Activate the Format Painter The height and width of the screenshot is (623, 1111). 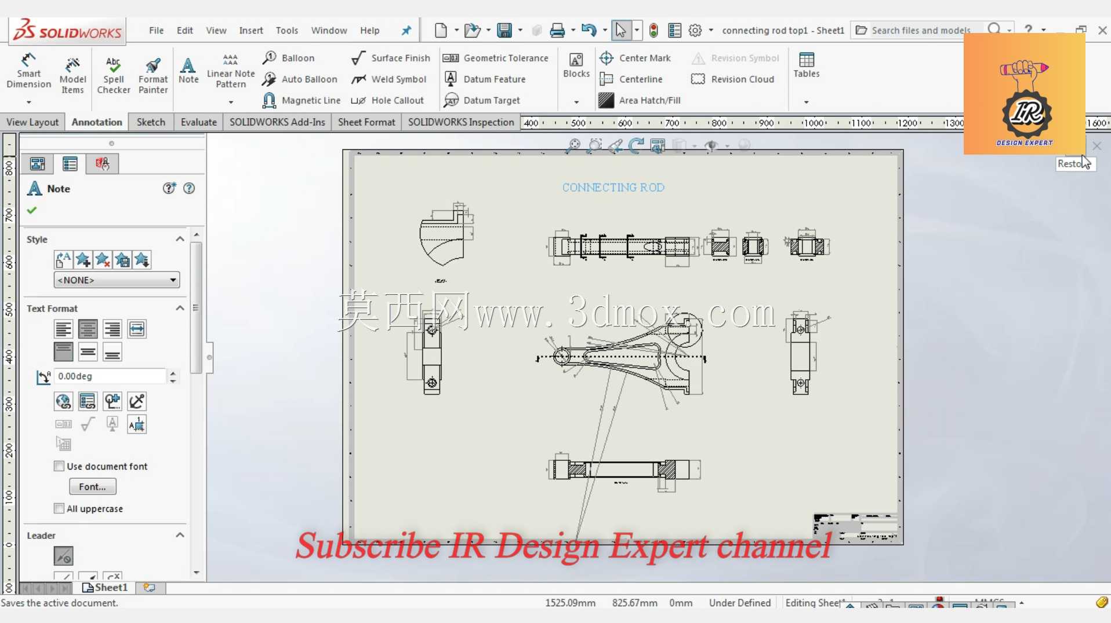[x=153, y=75]
